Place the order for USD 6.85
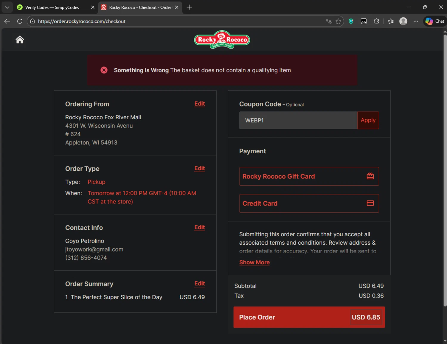The height and width of the screenshot is (344, 447). [x=309, y=317]
